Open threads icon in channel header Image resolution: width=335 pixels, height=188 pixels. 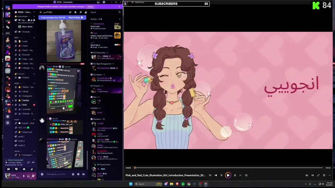coord(70,12)
